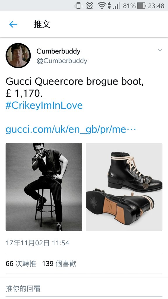
Task: Open the tweet options chevron
Action: pos(160,50)
